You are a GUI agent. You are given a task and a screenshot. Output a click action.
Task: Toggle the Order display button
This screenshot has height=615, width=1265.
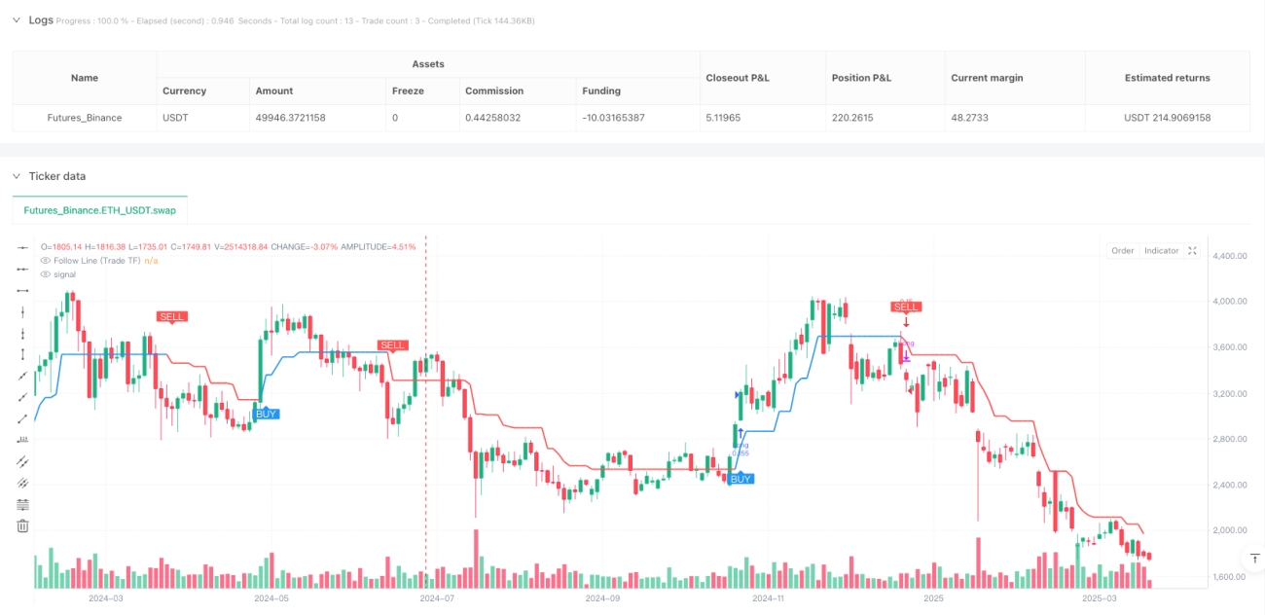(1122, 251)
